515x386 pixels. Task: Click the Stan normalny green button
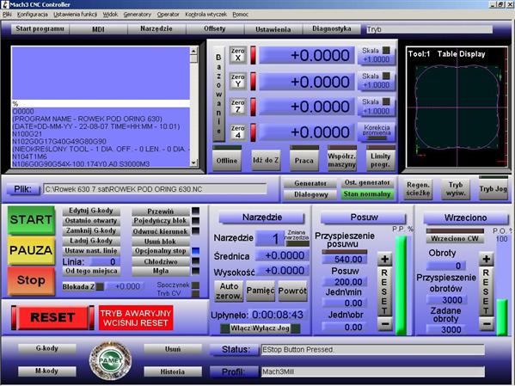(367, 194)
